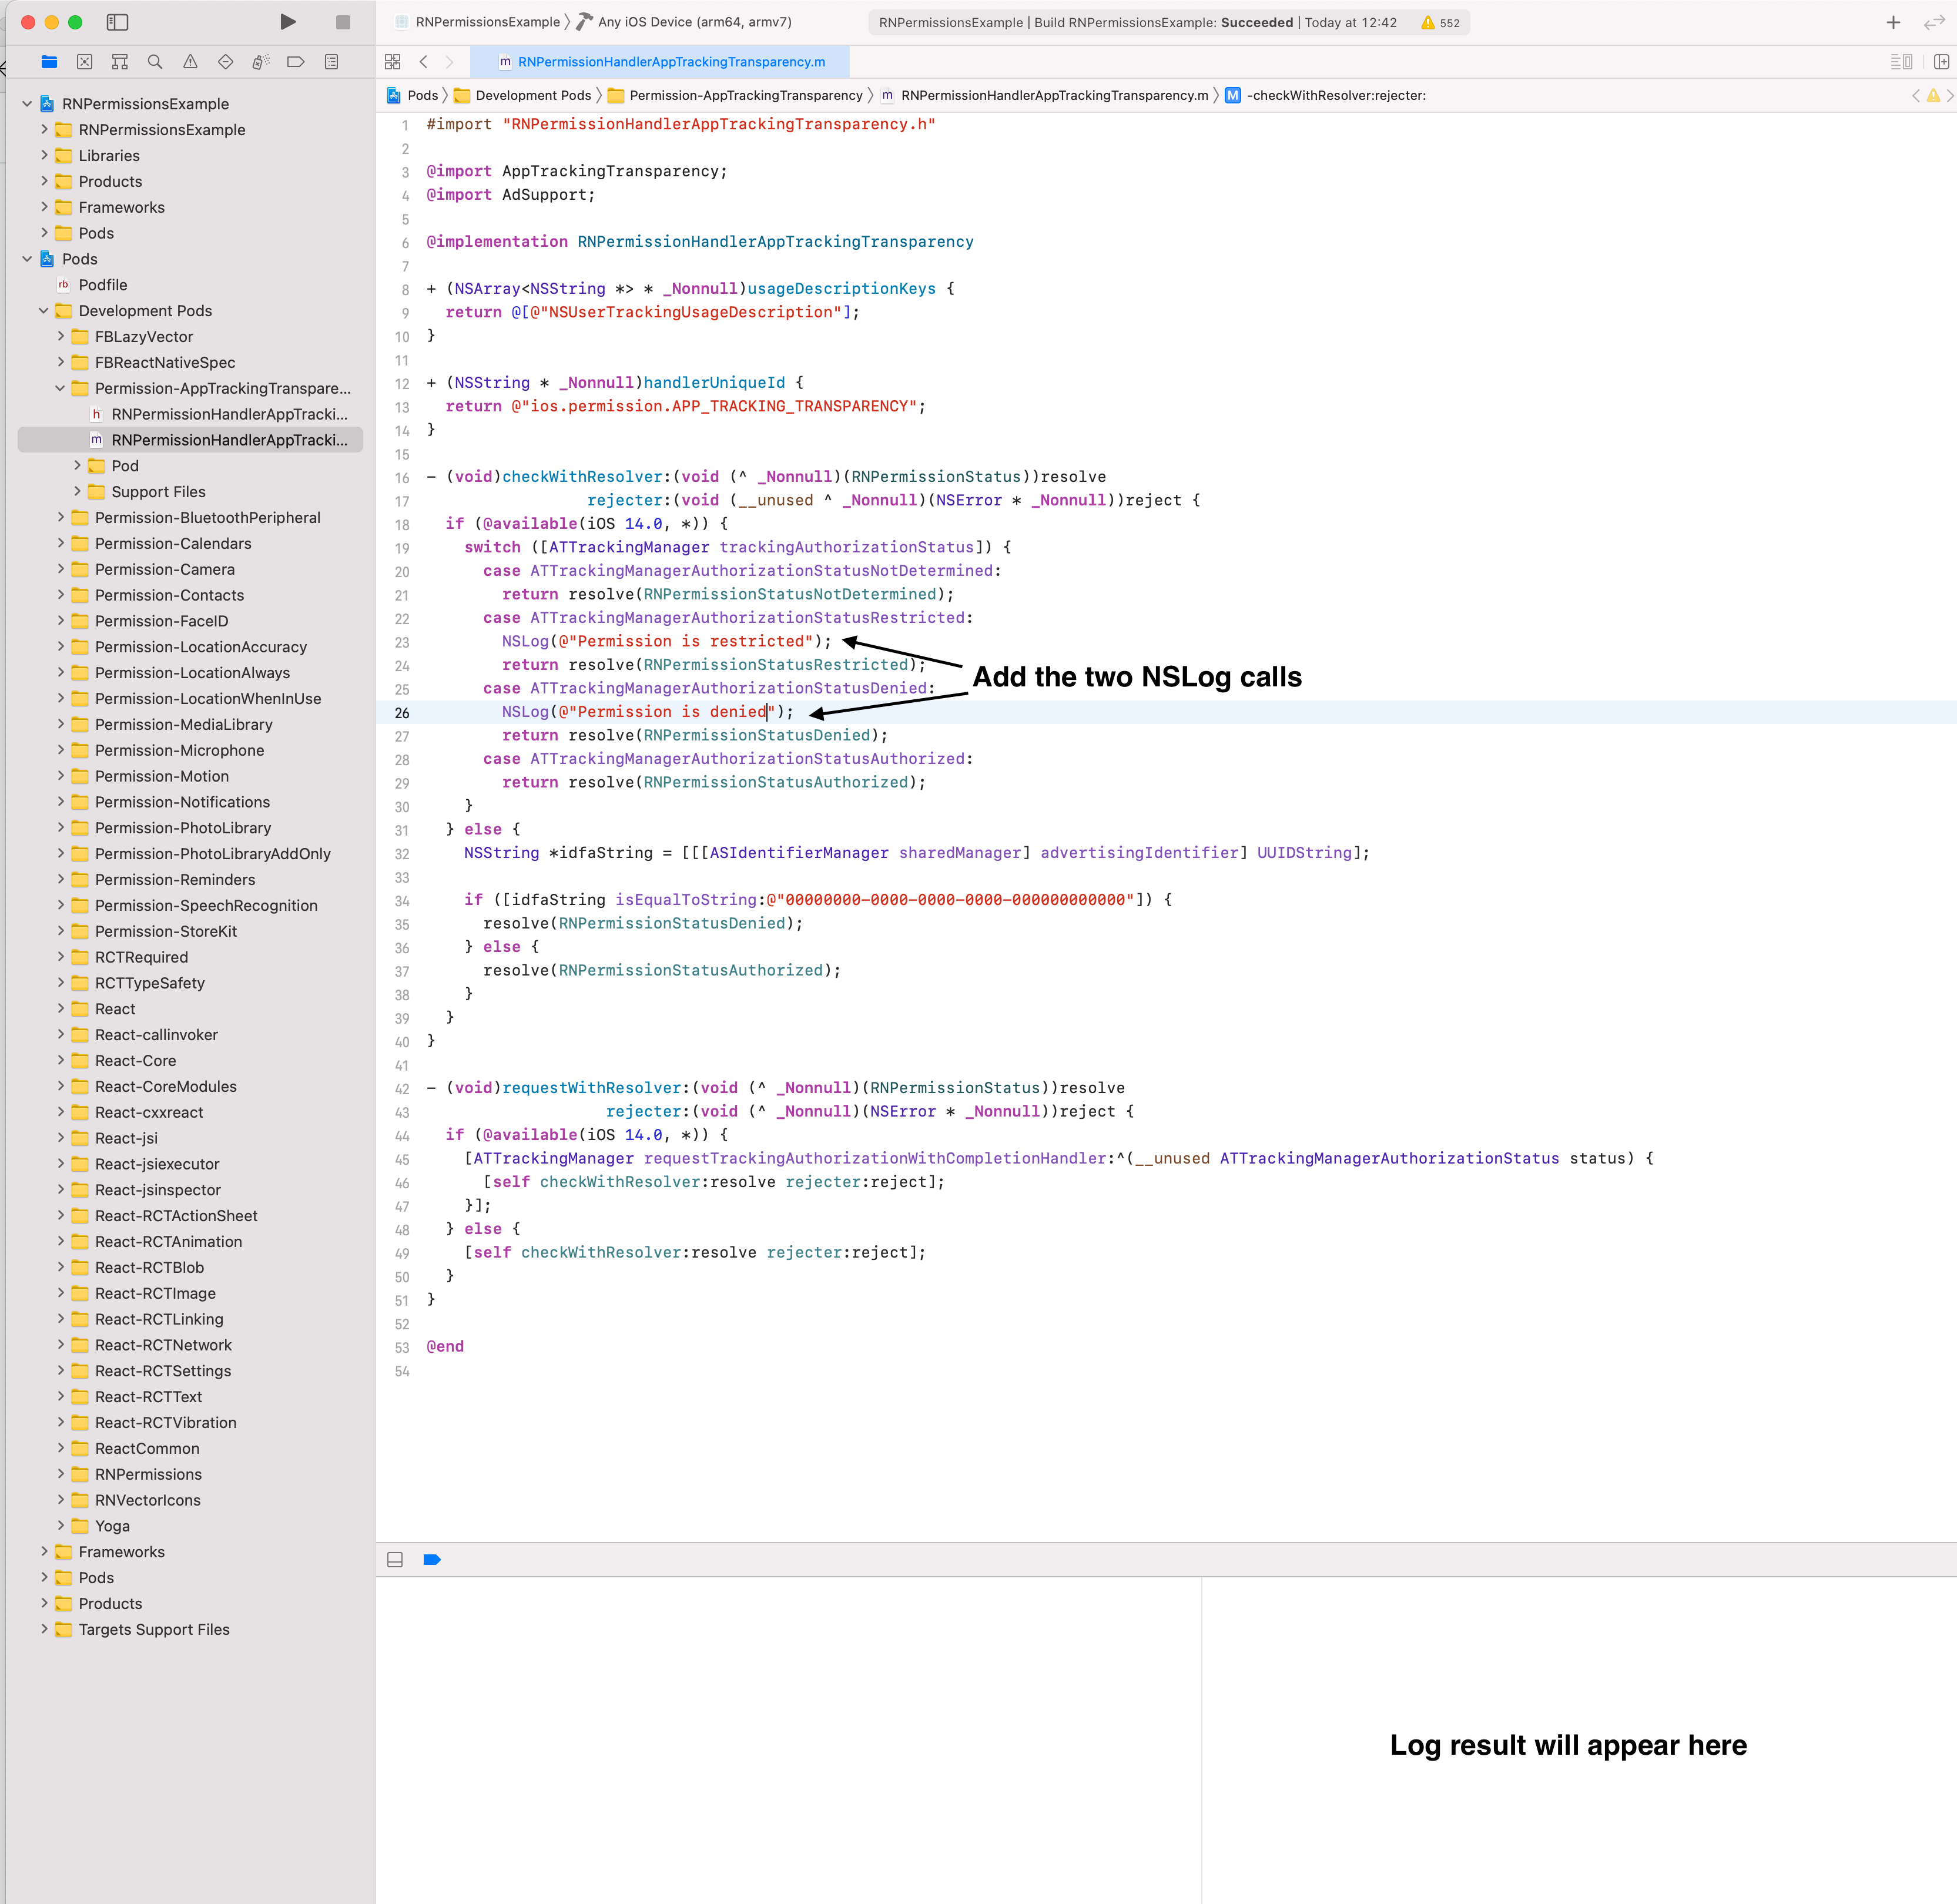Expand the RNPermissions pod folder

[x=62, y=1474]
